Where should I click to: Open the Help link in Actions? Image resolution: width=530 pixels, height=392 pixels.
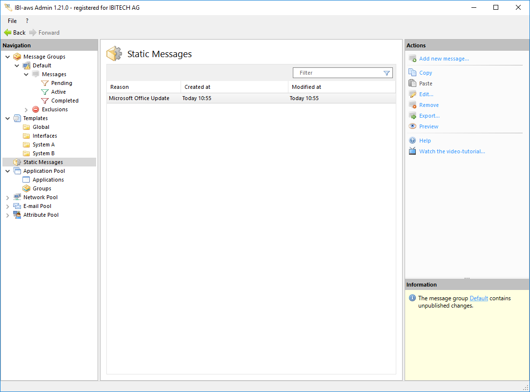click(x=425, y=141)
